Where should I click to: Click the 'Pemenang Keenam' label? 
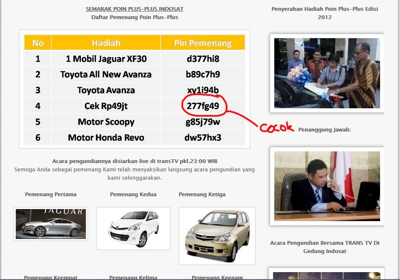click(217, 277)
